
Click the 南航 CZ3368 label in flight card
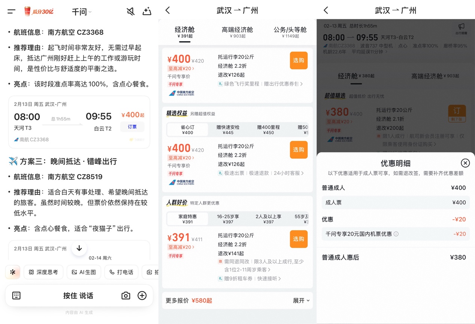click(x=31, y=140)
